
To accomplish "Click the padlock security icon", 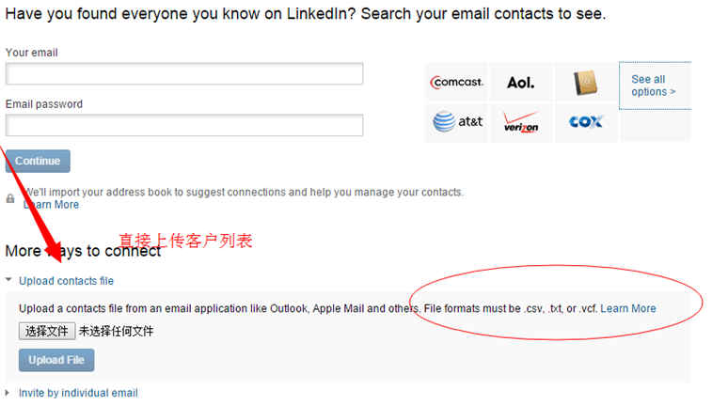I will [10, 198].
